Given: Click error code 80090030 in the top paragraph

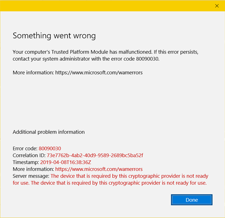Looking at the screenshot, I should coord(148,59).
